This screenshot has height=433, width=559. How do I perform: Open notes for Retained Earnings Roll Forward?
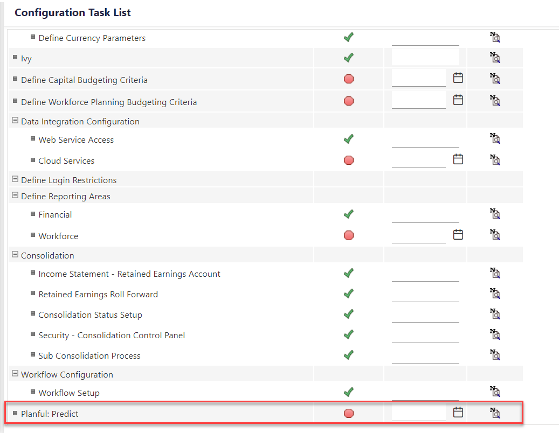point(495,293)
